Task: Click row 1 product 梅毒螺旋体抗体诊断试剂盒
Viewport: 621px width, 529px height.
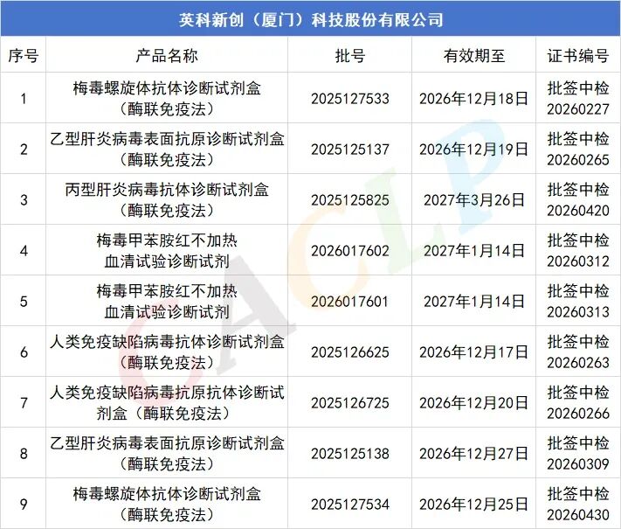Action: [167, 99]
